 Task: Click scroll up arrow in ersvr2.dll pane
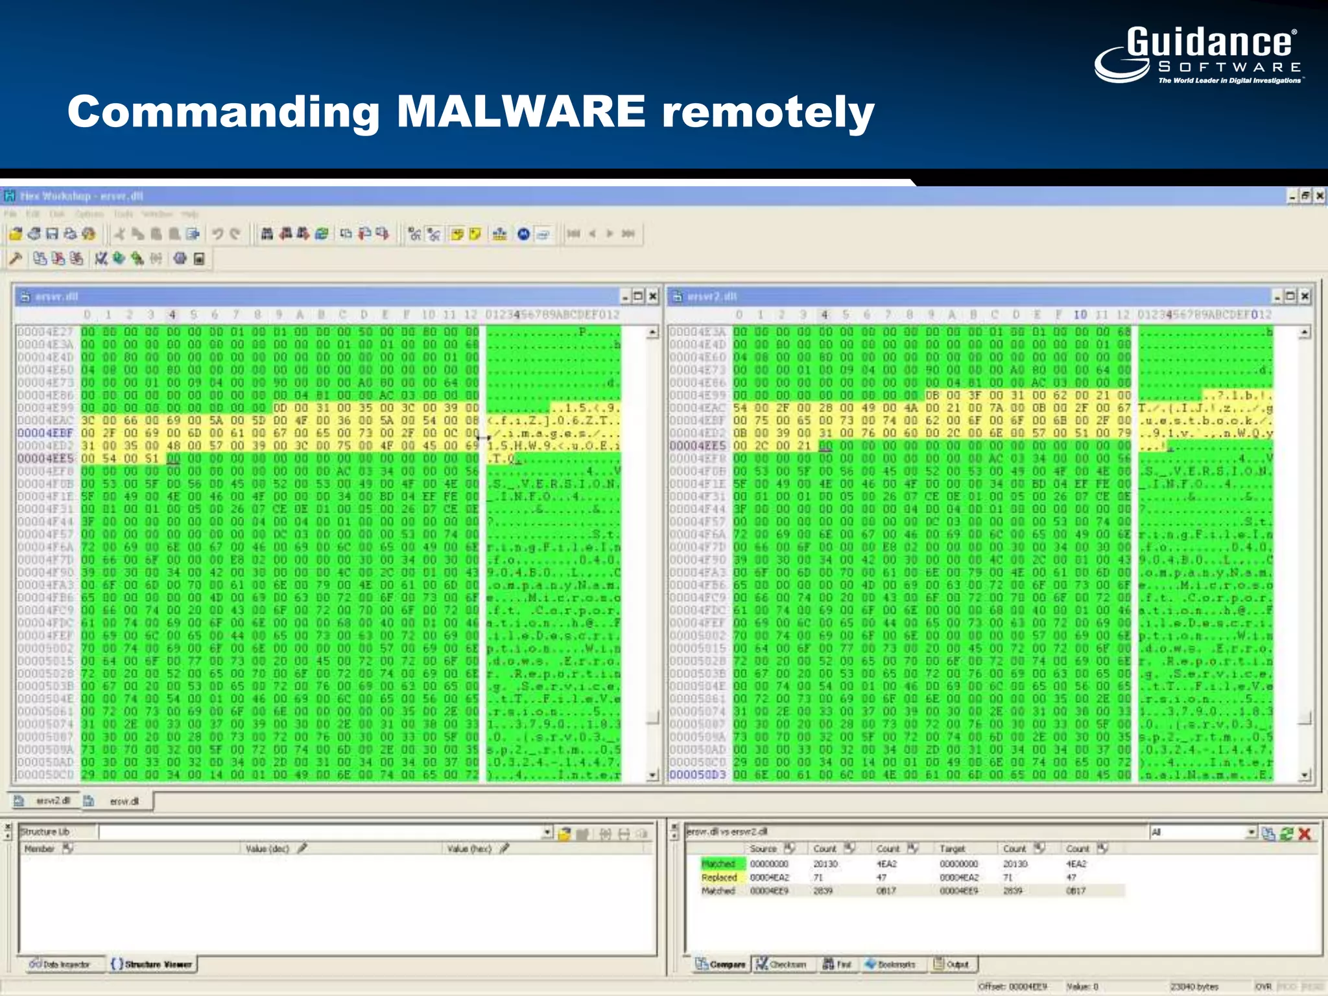click(1305, 333)
